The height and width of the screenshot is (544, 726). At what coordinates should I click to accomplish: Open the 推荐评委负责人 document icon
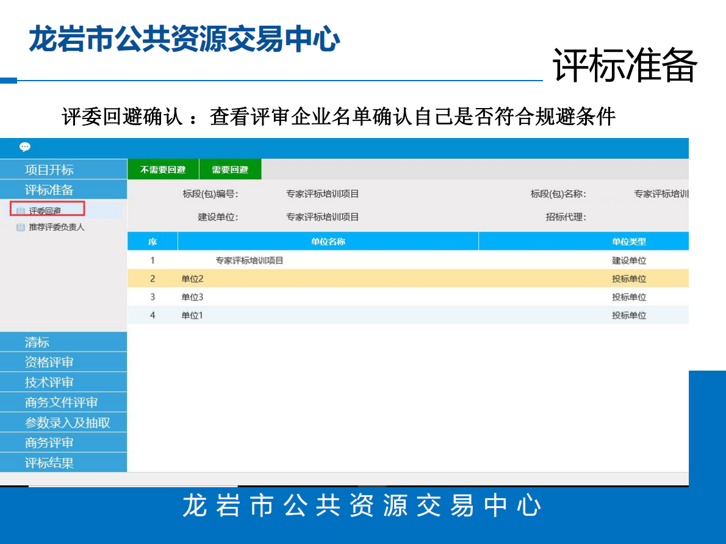(x=20, y=227)
